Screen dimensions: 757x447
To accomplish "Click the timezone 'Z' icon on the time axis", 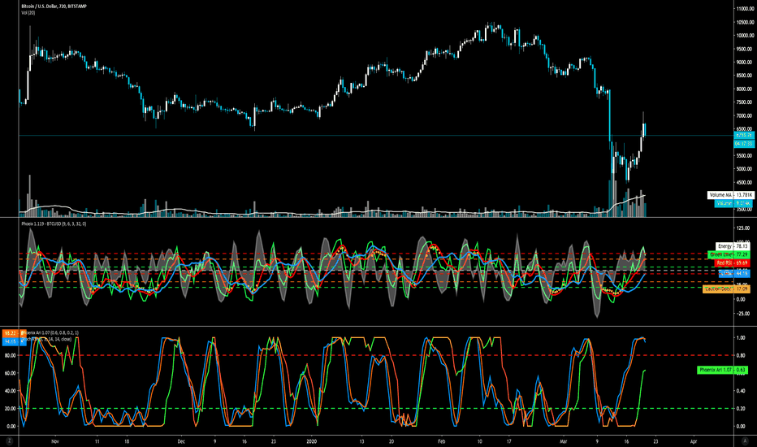I will pos(9,440).
